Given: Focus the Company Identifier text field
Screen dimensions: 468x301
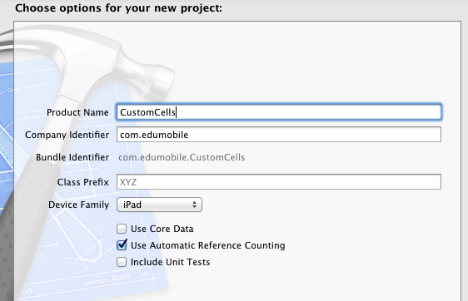Looking at the screenshot, I should (x=279, y=135).
